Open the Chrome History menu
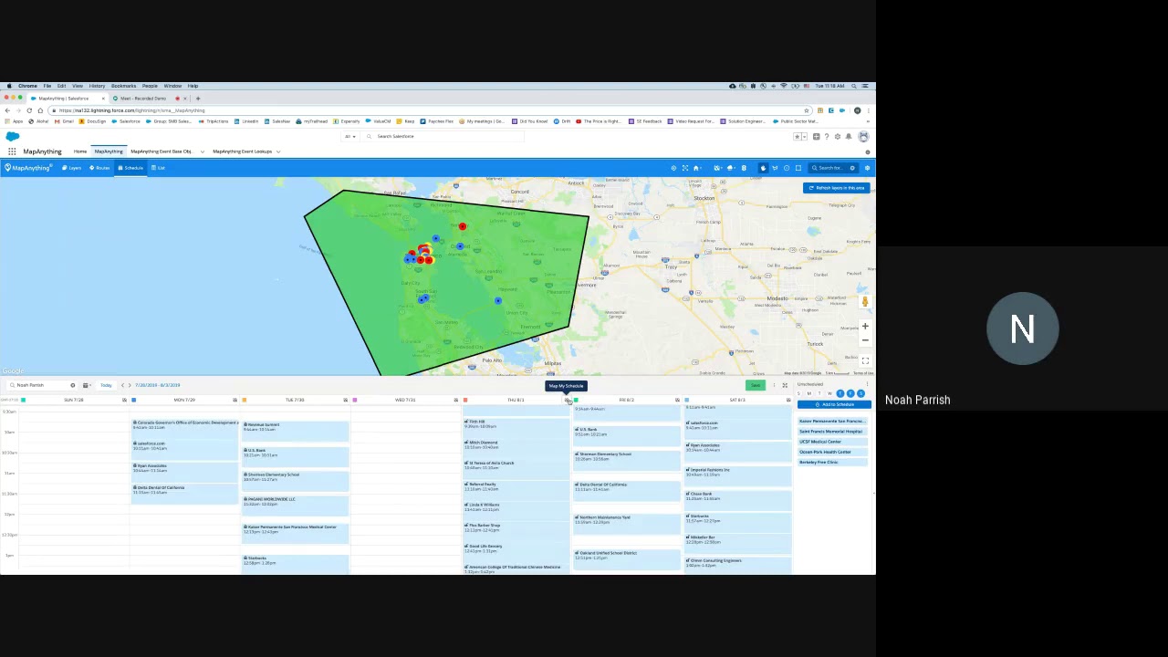1168x657 pixels. (97, 86)
